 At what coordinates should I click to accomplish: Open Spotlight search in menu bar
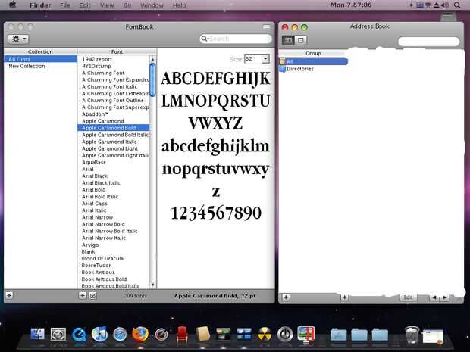(x=457, y=5)
